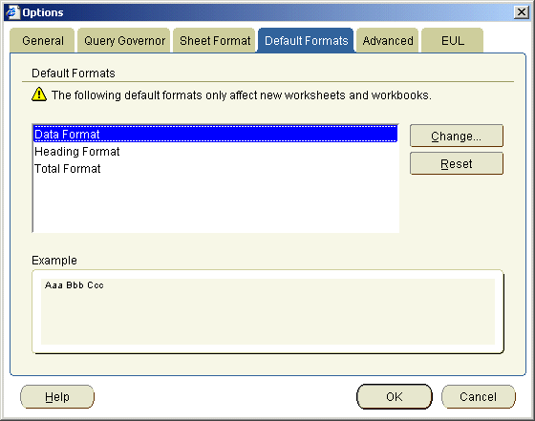Click the Reset button

pos(457,163)
